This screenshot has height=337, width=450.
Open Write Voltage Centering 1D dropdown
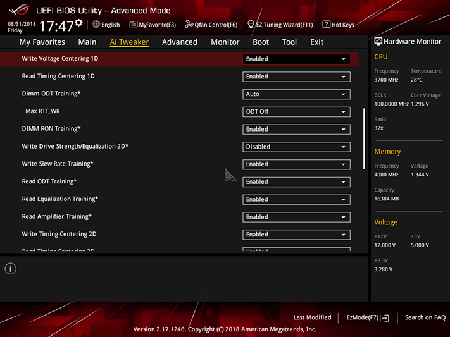296,59
